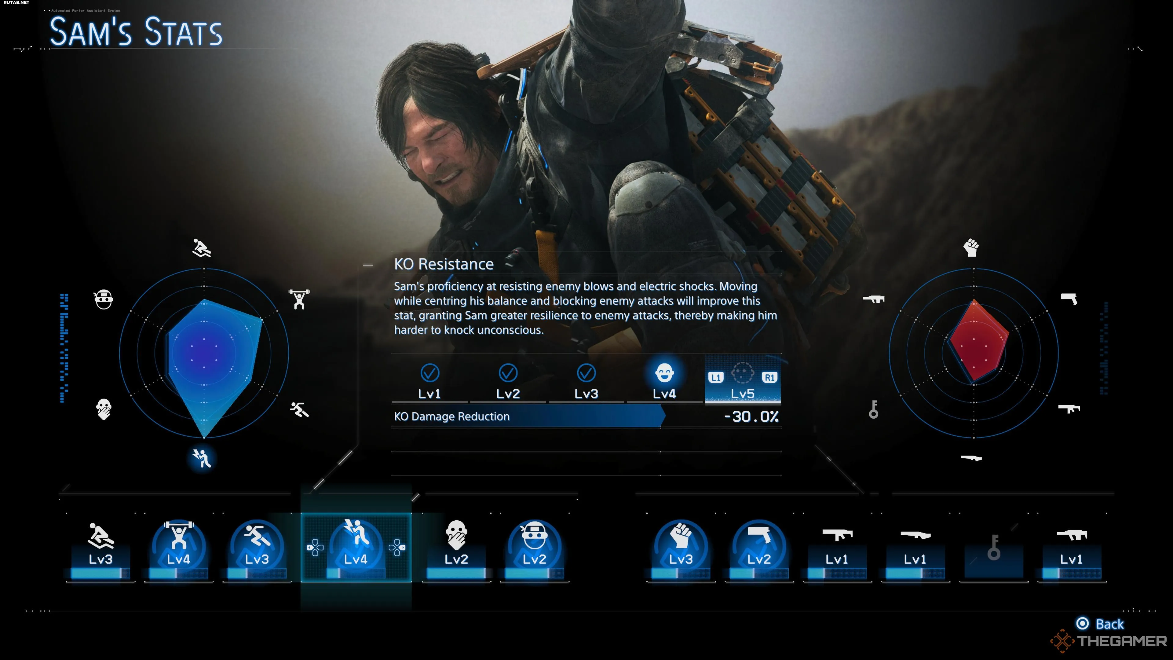Click the KO Resistance description paragraph
Screen dimensions: 1173x660
click(586, 308)
